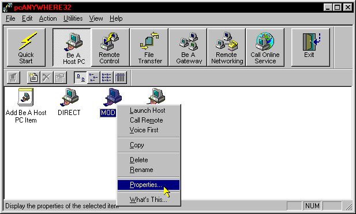Click the pcANYWHERE32 title bar app icon
The width and height of the screenshot is (356, 214).
click(x=8, y=7)
